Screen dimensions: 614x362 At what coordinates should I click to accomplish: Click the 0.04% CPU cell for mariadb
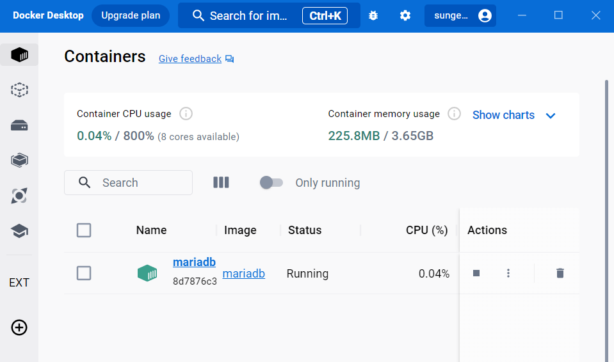point(434,274)
